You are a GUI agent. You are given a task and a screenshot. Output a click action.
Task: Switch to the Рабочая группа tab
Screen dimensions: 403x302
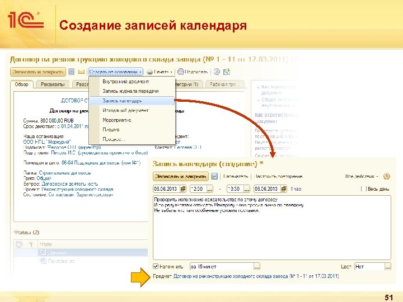225,84
